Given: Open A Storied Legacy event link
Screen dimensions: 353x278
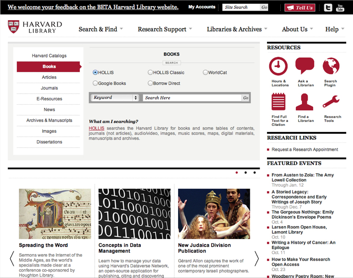Looking at the screenshot, I should pos(299,197).
